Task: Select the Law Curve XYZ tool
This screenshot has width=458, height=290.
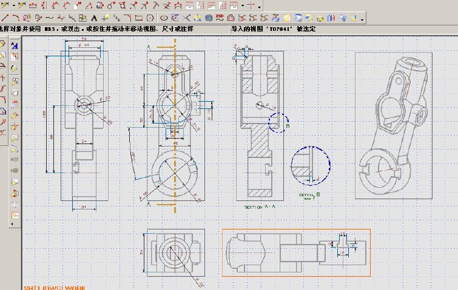Action: 220,18
